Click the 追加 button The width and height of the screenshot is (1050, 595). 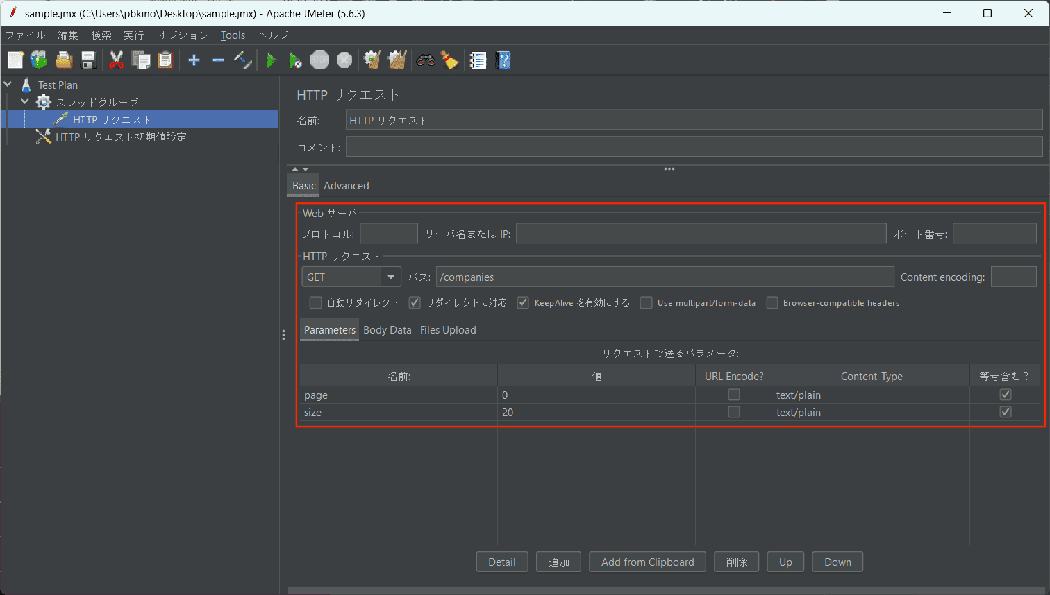click(x=559, y=562)
